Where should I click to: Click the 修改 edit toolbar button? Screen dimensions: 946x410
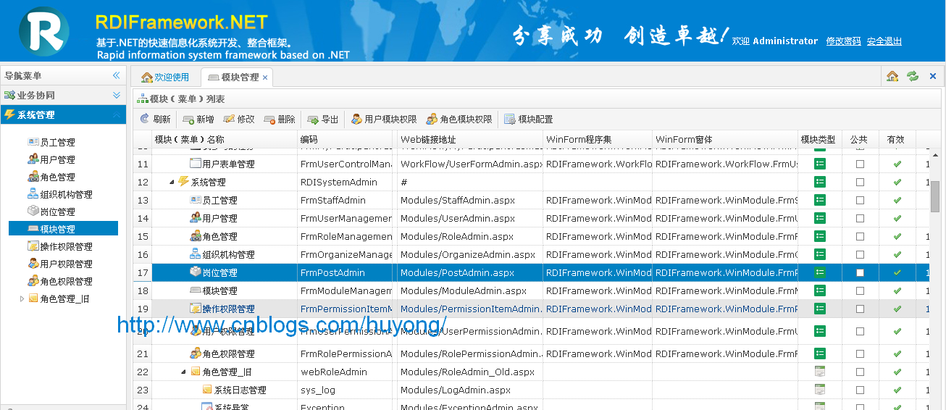pyautogui.click(x=239, y=120)
